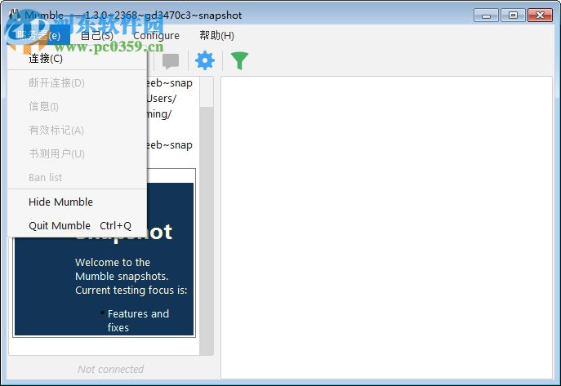Open the 自己(S) menu
The image size is (561, 386).
[x=96, y=35]
